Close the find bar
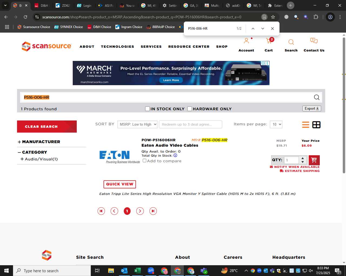The width and height of the screenshot is (346, 276). 272,29
